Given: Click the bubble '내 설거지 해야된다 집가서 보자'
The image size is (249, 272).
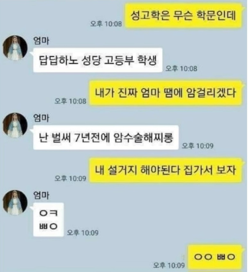Looking at the screenshot, I should (x=165, y=170).
